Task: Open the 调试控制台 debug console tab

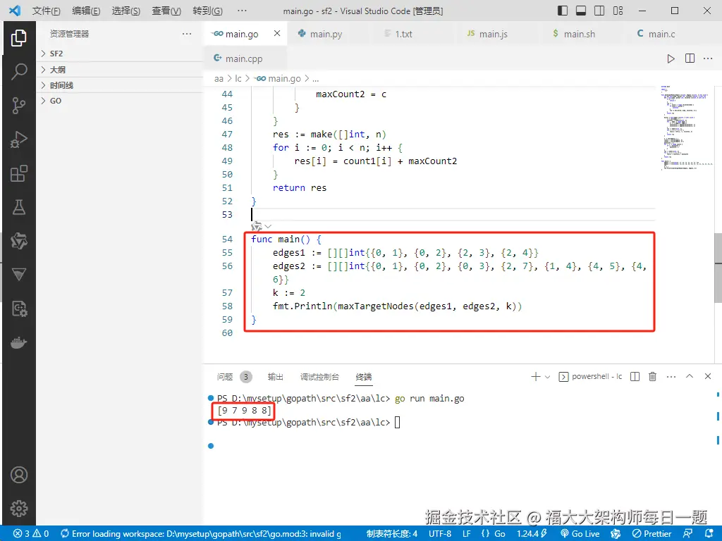Action: 319,377
